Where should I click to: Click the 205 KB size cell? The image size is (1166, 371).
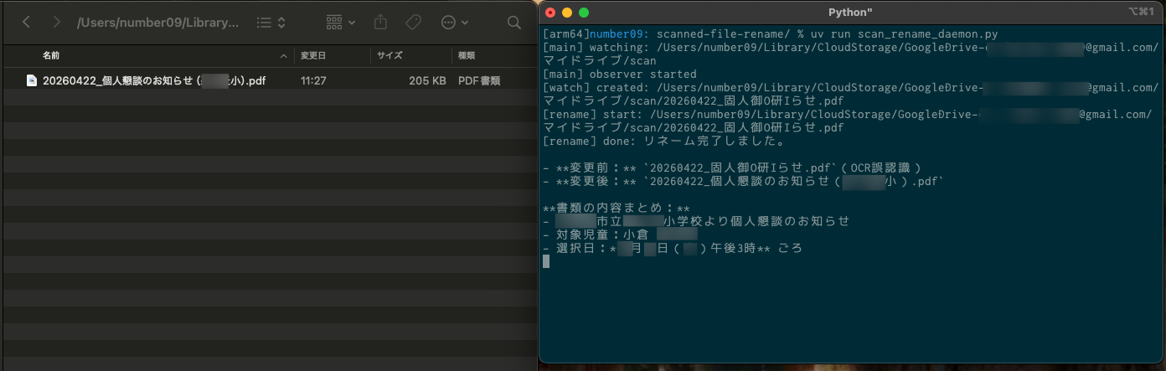pyautogui.click(x=427, y=81)
